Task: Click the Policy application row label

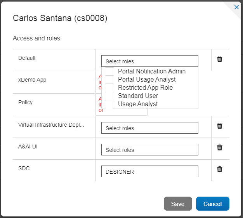Action: pyautogui.click(x=25, y=103)
